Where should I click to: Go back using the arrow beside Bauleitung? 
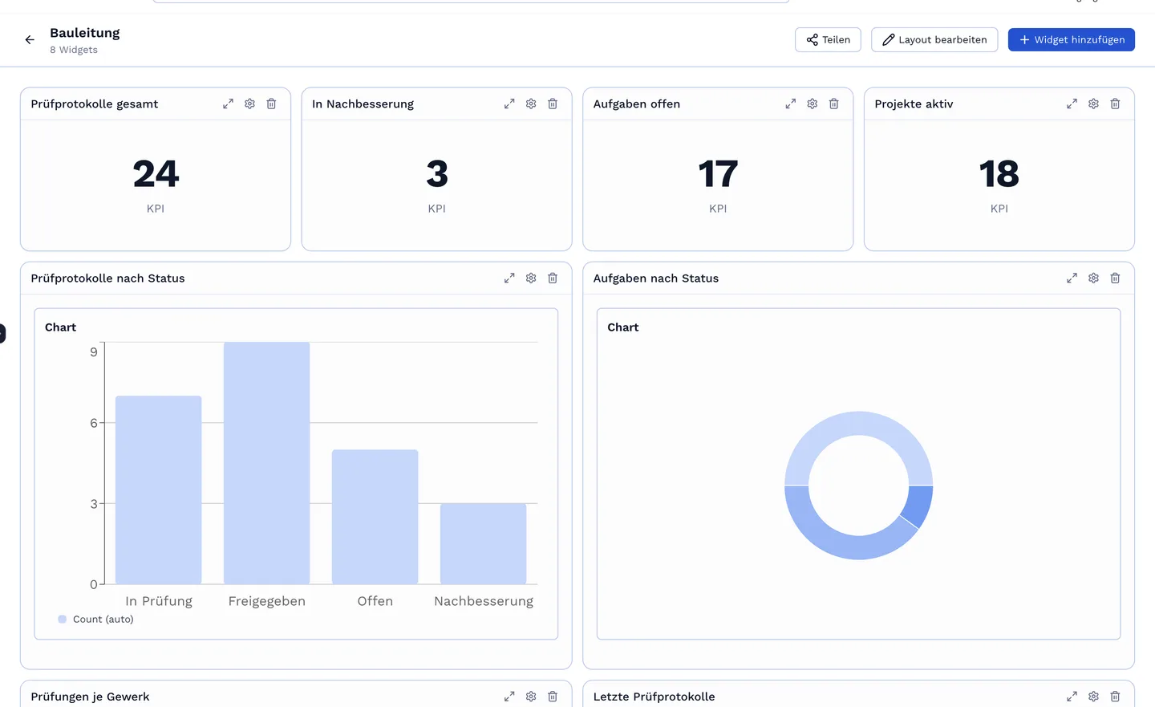(30, 39)
